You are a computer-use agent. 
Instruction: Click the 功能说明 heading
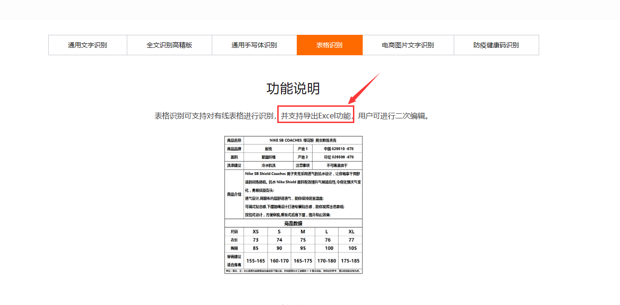click(293, 88)
